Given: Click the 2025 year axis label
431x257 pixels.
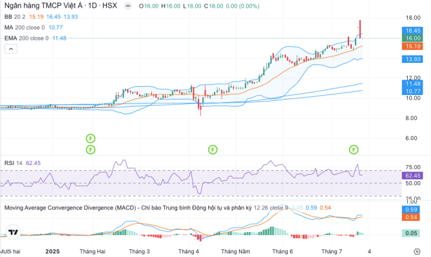Looking at the screenshot, I should [x=52, y=251].
